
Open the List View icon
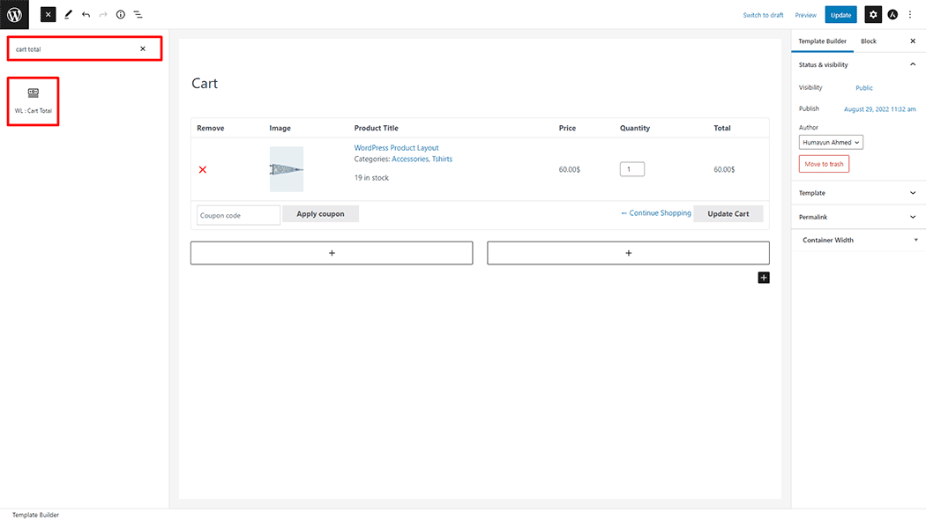[138, 15]
